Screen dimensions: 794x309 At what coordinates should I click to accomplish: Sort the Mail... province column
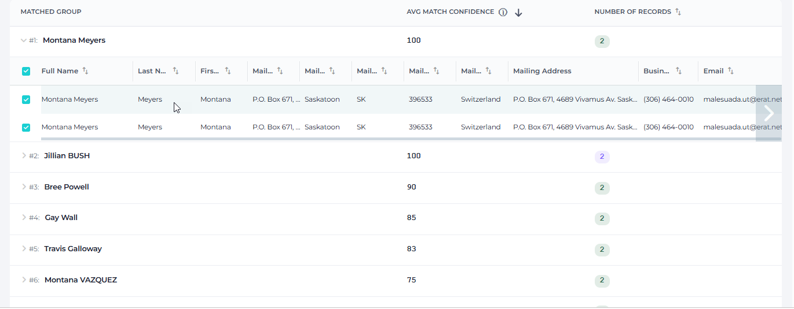pyautogui.click(x=384, y=71)
